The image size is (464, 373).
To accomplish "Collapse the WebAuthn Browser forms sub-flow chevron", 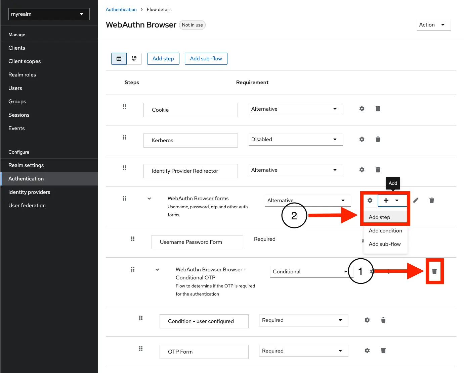I will [x=149, y=198].
